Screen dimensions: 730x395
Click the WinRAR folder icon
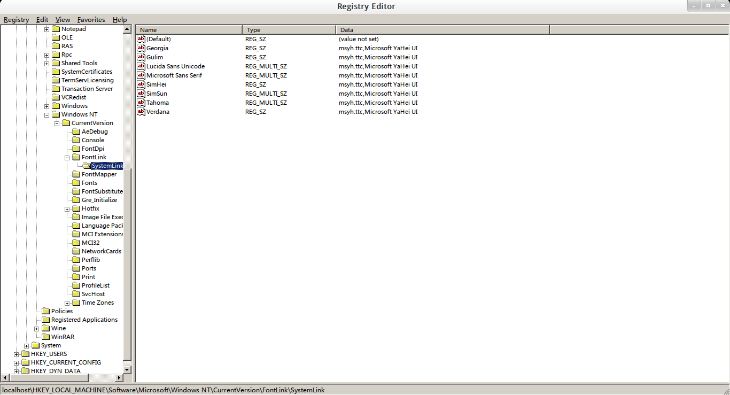tap(45, 337)
